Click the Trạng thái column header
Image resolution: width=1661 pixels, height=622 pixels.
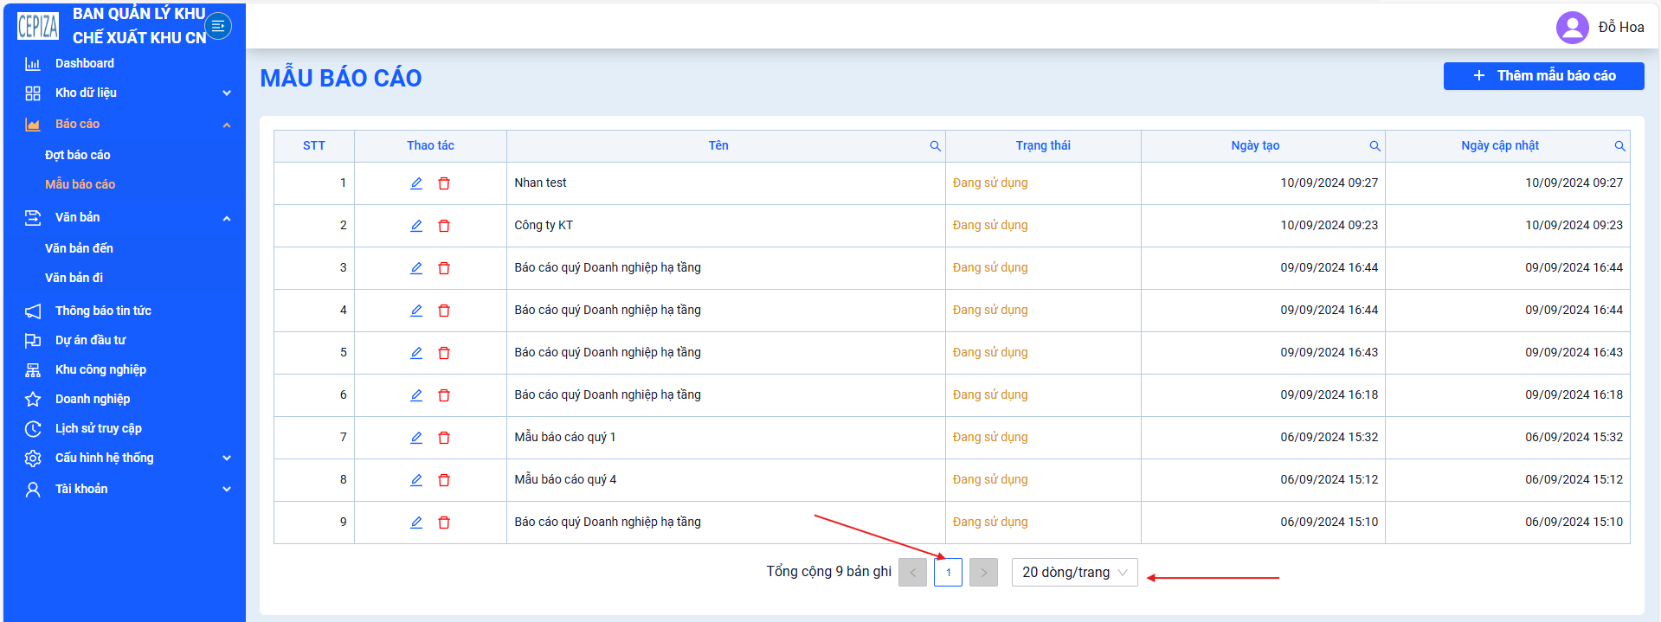click(x=1043, y=146)
